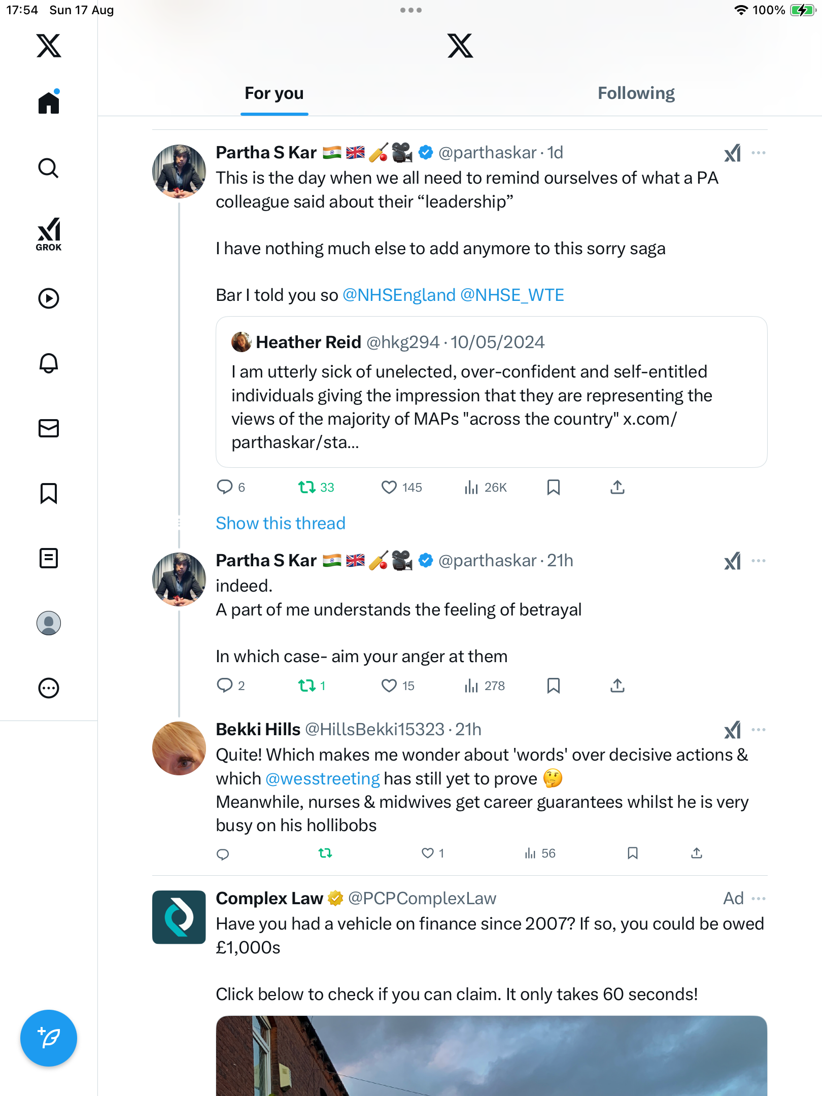The image size is (822, 1096).
Task: Bookmark Bekki Hills' reply tweet
Action: (x=632, y=853)
